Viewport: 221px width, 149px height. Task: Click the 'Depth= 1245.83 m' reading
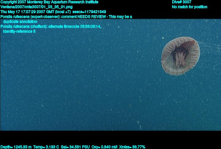[16, 147]
